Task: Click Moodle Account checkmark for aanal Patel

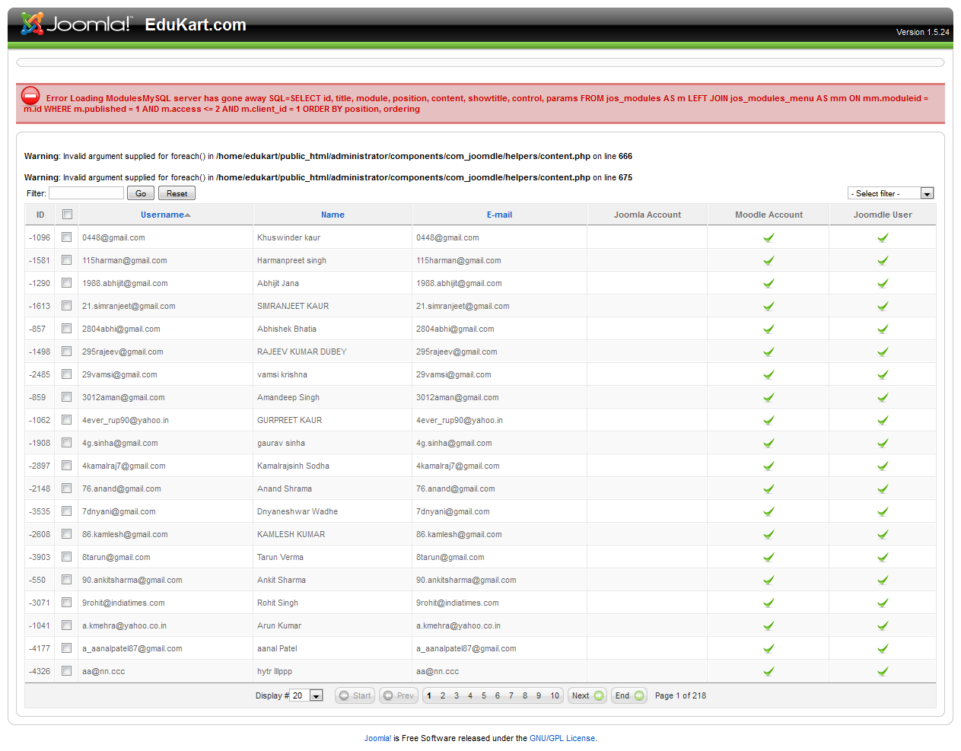Action: coord(768,648)
